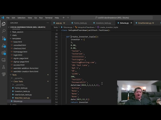Switch to the EmailSender.py tab
161x120 pixels.
(145, 23)
